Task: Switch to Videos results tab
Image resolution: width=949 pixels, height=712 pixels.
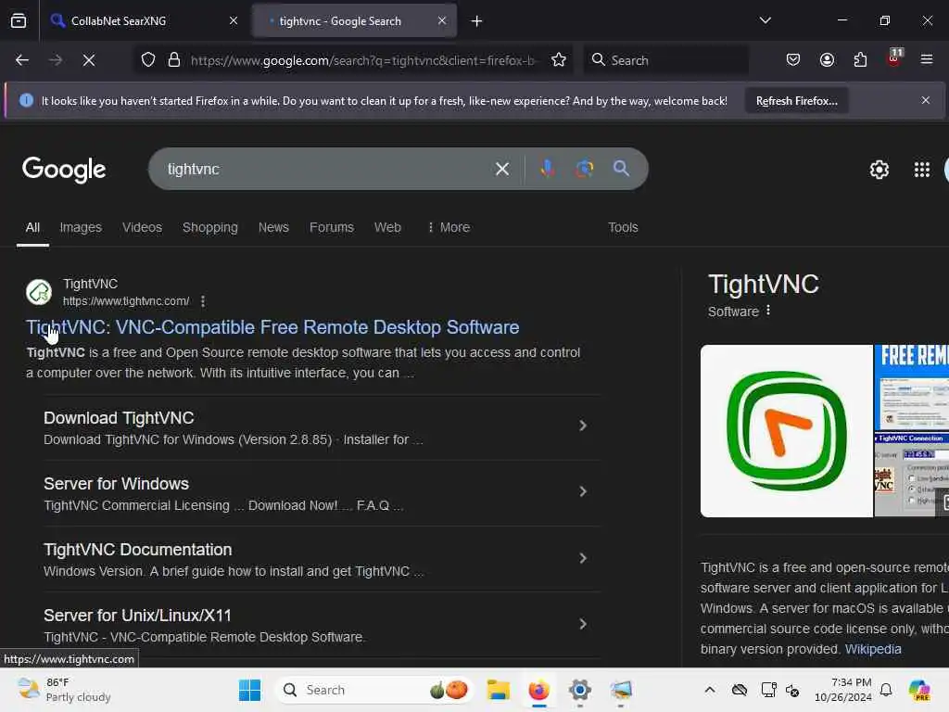Action: pos(142,228)
